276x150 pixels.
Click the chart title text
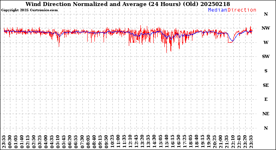tap(128, 4)
